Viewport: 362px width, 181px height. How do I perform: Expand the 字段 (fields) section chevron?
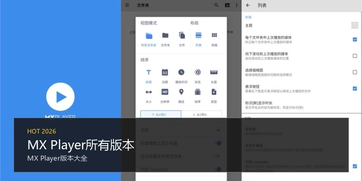[x=219, y=130]
